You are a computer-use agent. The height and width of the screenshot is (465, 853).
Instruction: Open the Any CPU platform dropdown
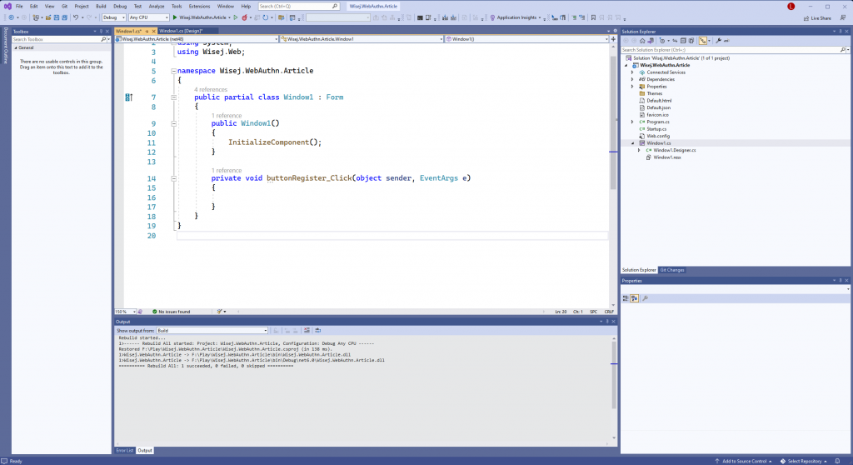pyautogui.click(x=148, y=17)
